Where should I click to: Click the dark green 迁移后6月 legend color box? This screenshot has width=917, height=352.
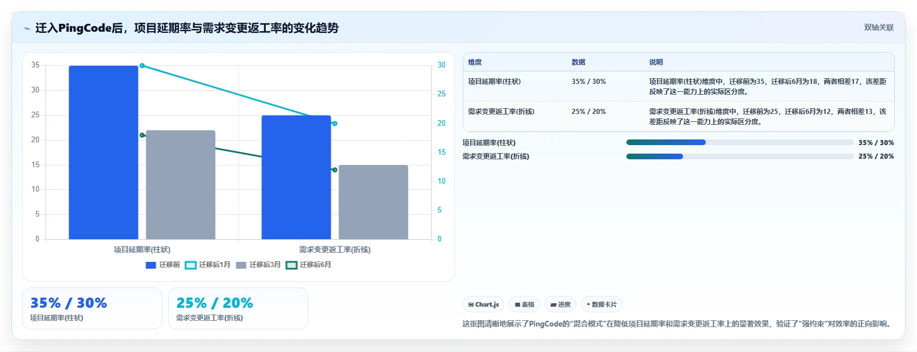pos(291,265)
